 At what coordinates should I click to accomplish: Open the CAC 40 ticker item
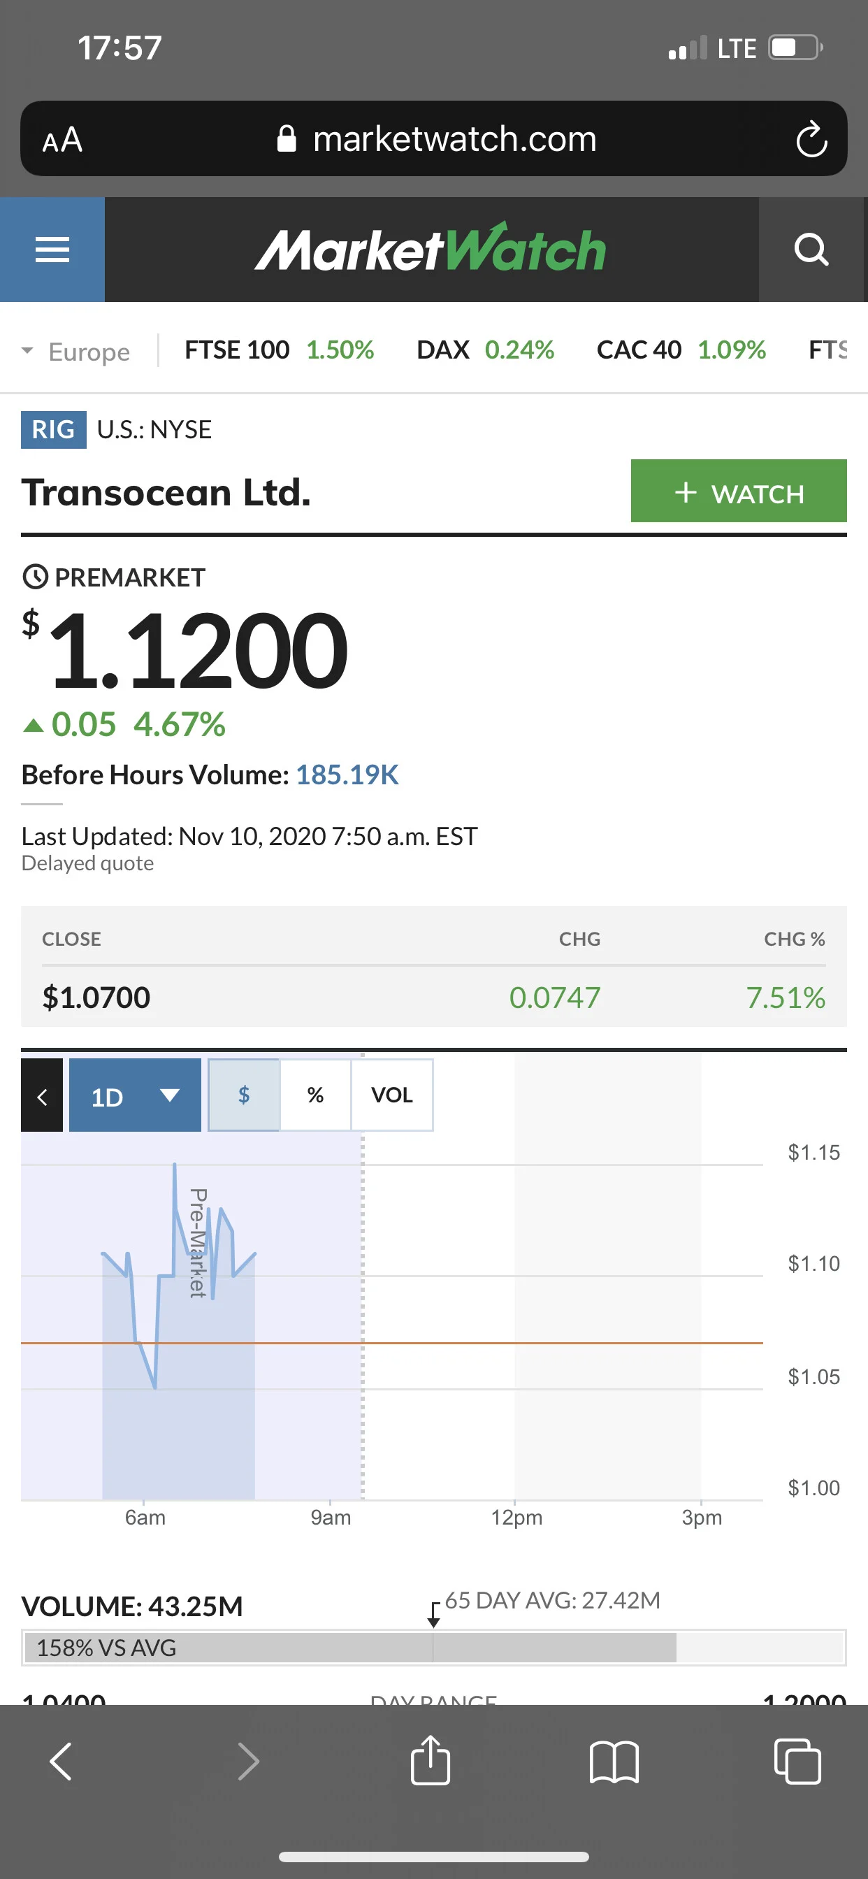coord(681,350)
